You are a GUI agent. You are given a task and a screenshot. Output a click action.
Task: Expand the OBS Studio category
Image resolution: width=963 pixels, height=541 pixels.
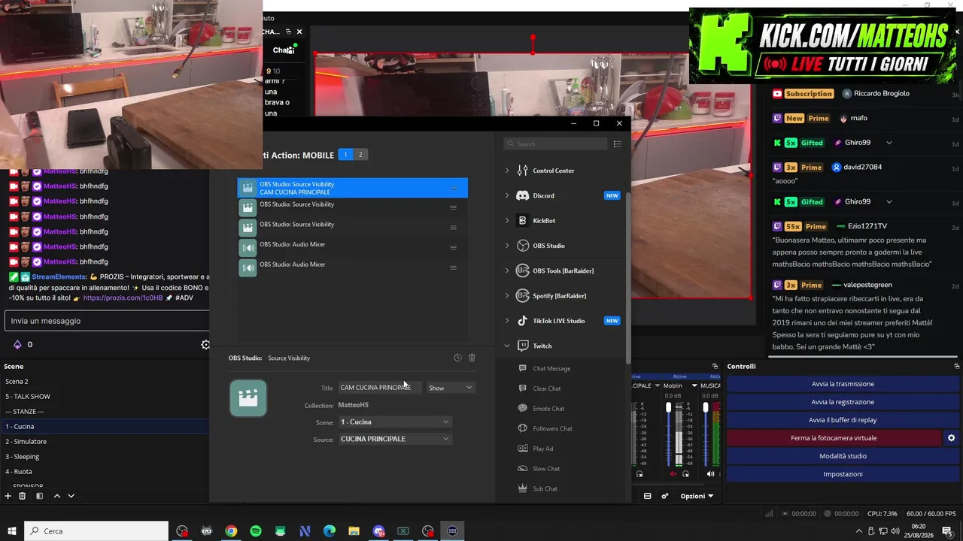[x=507, y=246]
